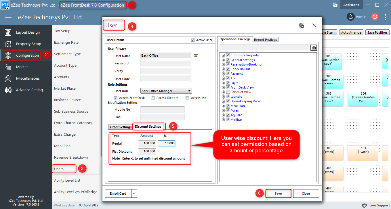391x209 pixels.
Task: Click the Property Setup sidebar icon
Action: click(x=8, y=44)
